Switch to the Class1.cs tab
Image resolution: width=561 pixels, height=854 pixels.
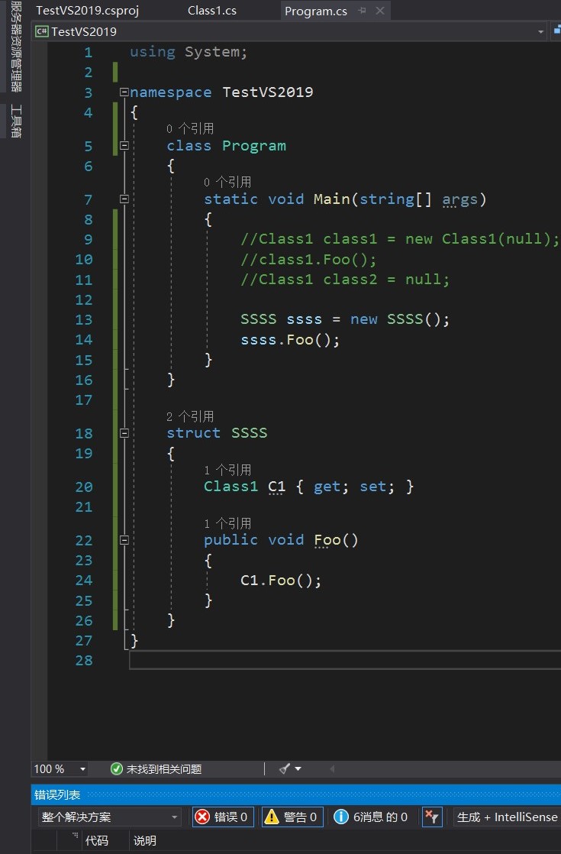coord(211,11)
